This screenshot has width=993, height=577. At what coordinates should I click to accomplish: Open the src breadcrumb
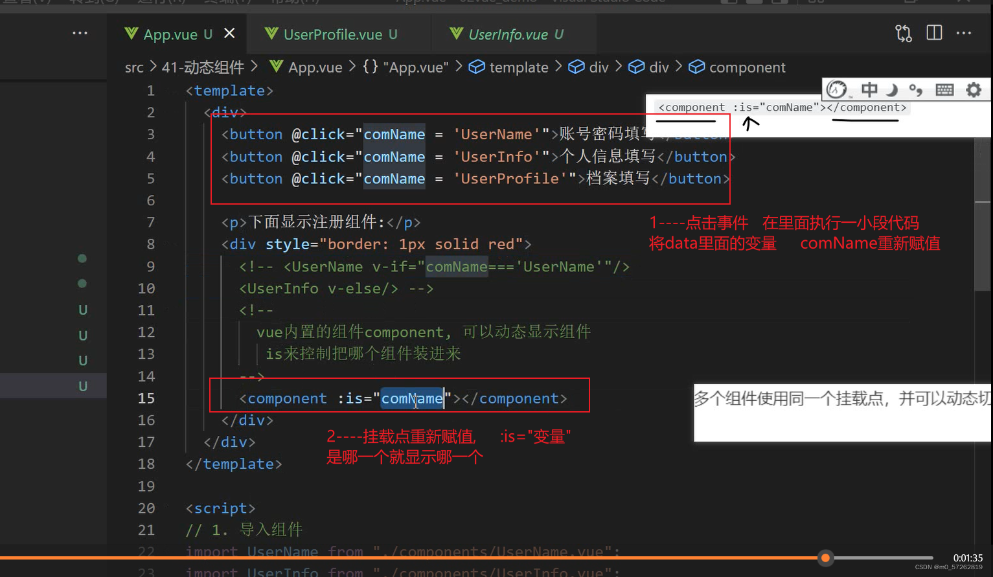pyautogui.click(x=134, y=67)
